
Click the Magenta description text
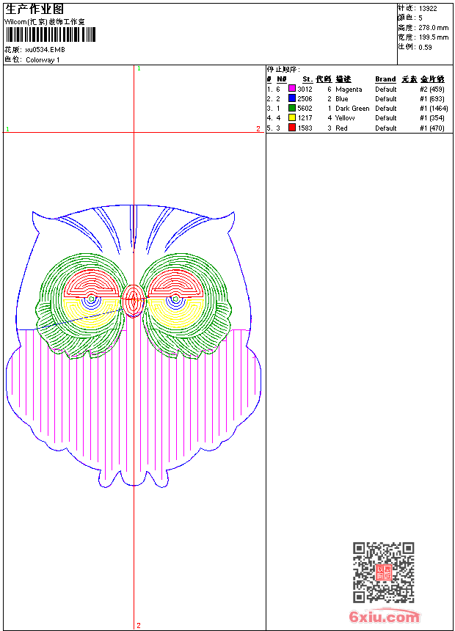pos(349,90)
